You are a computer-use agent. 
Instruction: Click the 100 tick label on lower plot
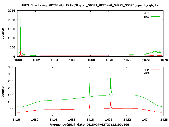click(11, 102)
